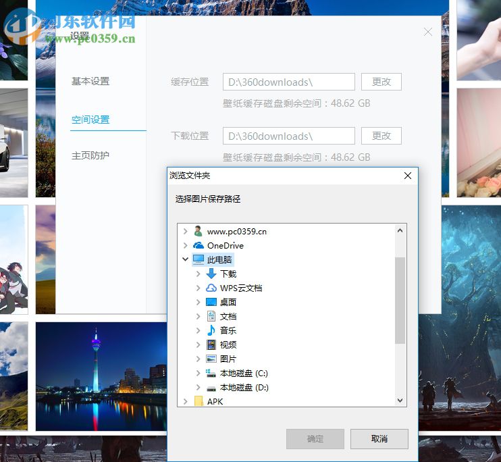Image resolution: width=501 pixels, height=462 pixels.
Task: Select the OneDrive tree label
Action: (226, 245)
